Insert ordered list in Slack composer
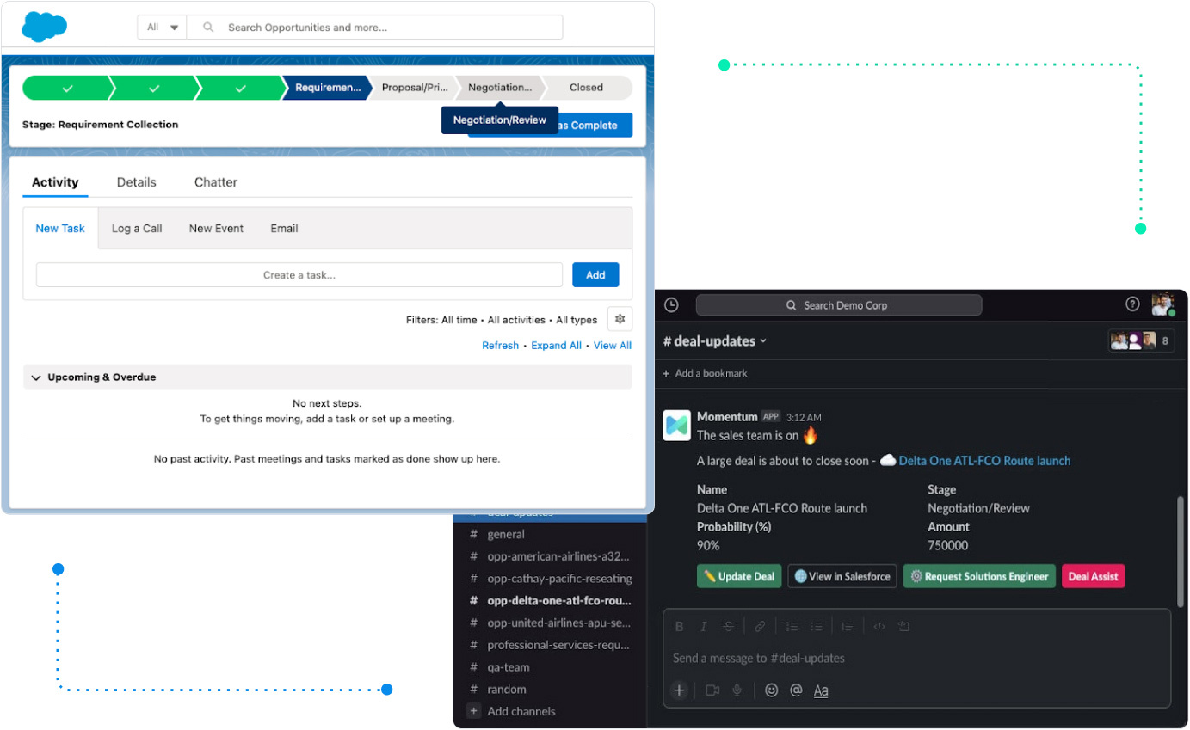 coord(792,627)
